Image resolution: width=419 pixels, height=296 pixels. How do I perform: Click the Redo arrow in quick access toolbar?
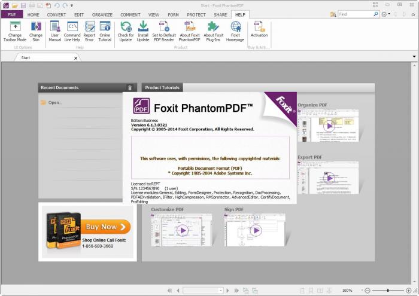point(65,5)
